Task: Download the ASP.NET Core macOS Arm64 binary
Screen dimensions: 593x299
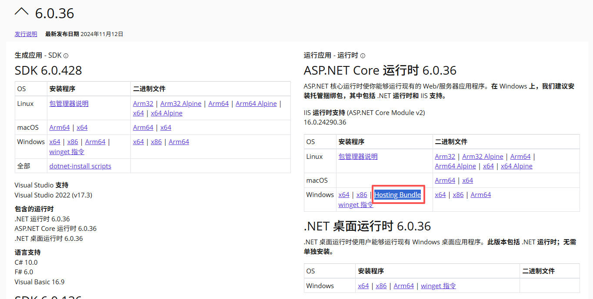Action: (x=445, y=181)
